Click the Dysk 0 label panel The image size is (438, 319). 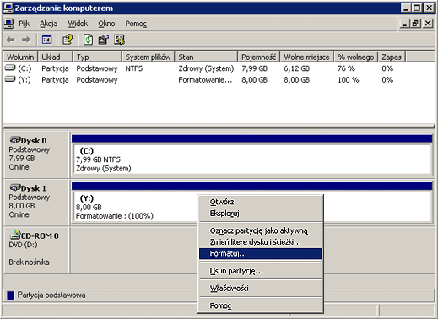36,154
